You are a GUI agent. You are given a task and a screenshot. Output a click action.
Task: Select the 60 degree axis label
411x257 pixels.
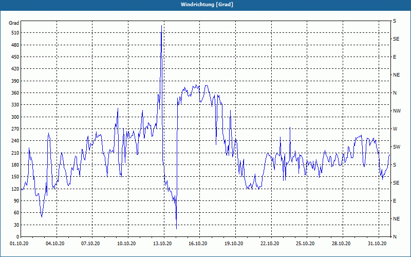click(16, 212)
